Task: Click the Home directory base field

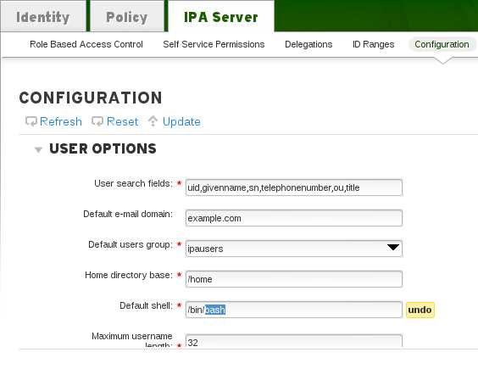Action: tap(294, 279)
